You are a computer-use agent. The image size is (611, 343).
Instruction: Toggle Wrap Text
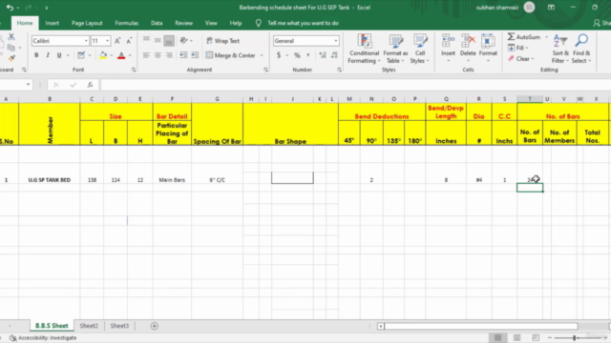point(222,40)
